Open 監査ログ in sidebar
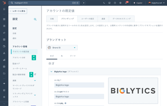The height and width of the screenshot is (106, 167). coord(16,64)
